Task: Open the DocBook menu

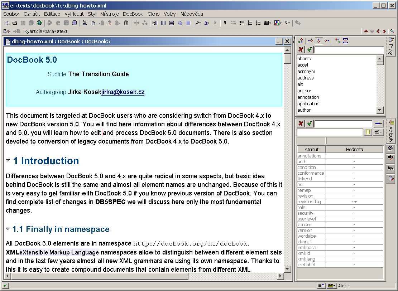Action: [x=133, y=14]
